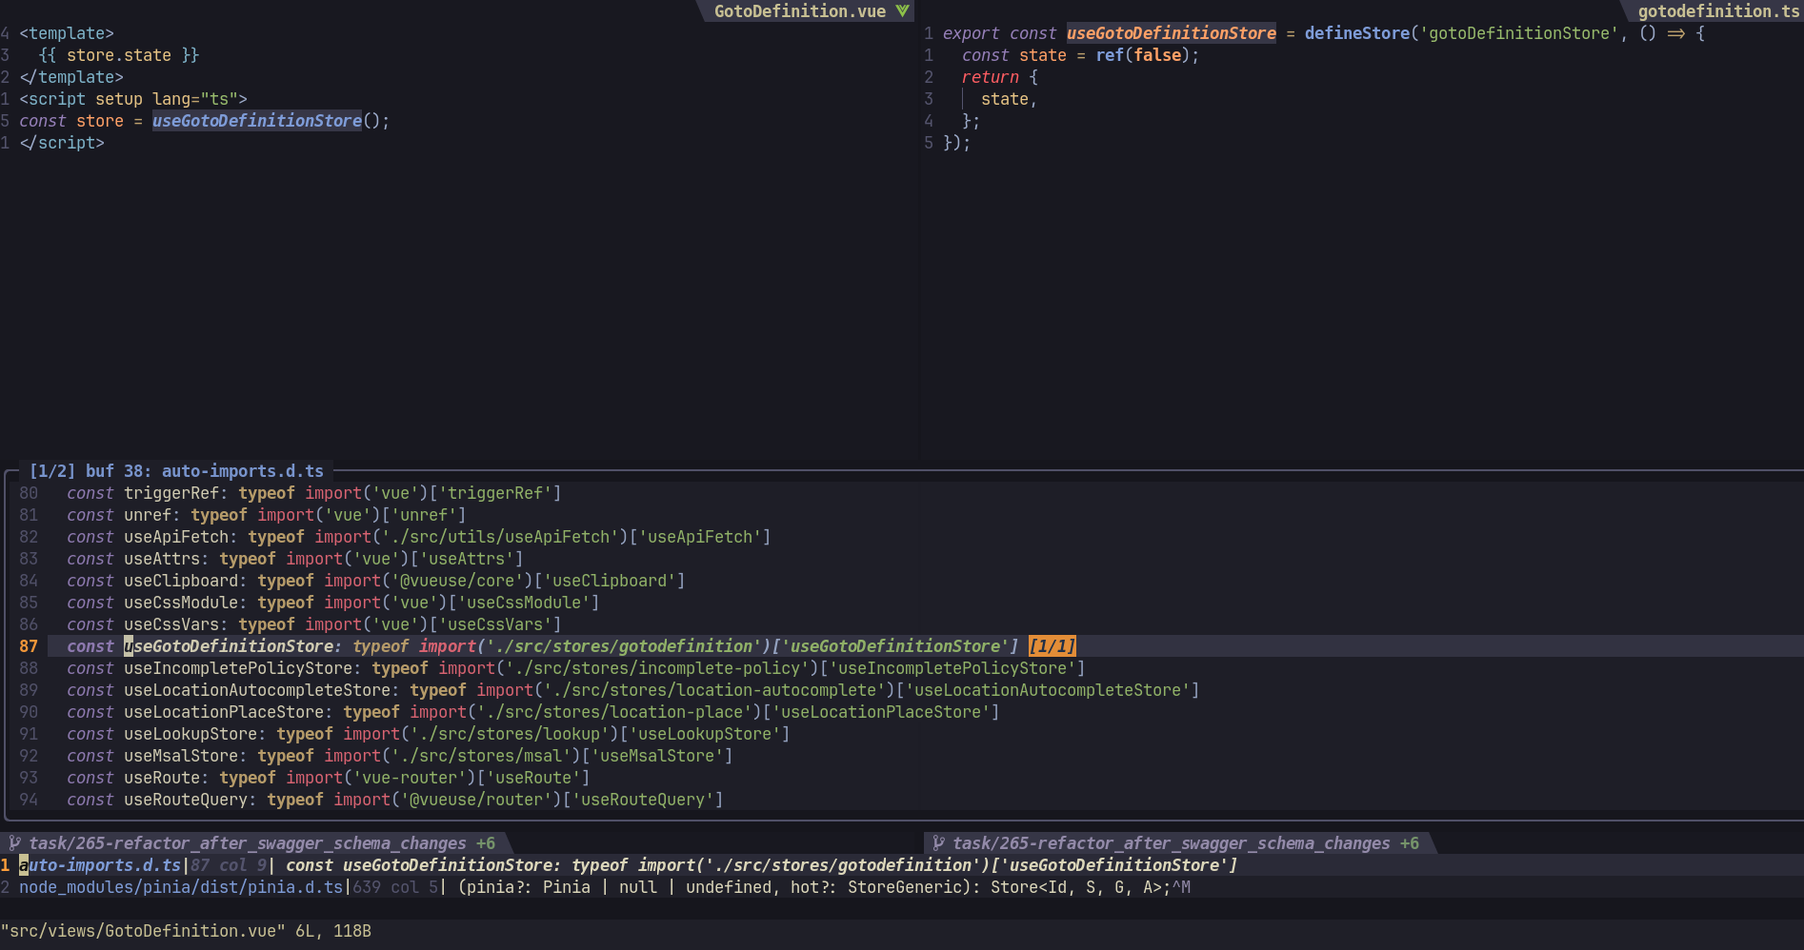
Task: Click './src/stores/gotodefinition' import path on line 87
Action: tap(624, 646)
